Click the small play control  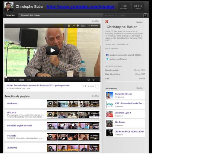[x=9, y=80]
